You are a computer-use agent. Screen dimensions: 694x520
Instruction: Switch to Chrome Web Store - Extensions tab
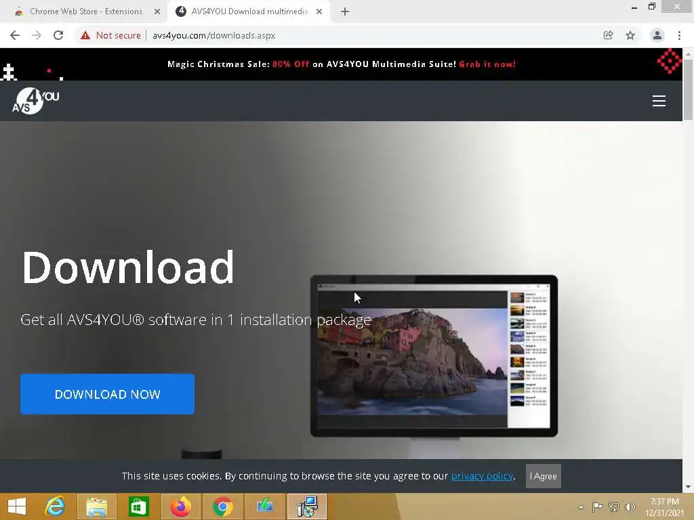[86, 12]
